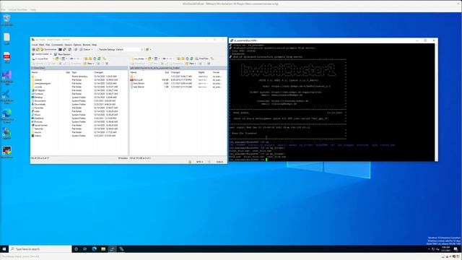This screenshot has height=260, width=462.
Task: Open the Microsoft Edge desktop shortcut
Action: 6,116
